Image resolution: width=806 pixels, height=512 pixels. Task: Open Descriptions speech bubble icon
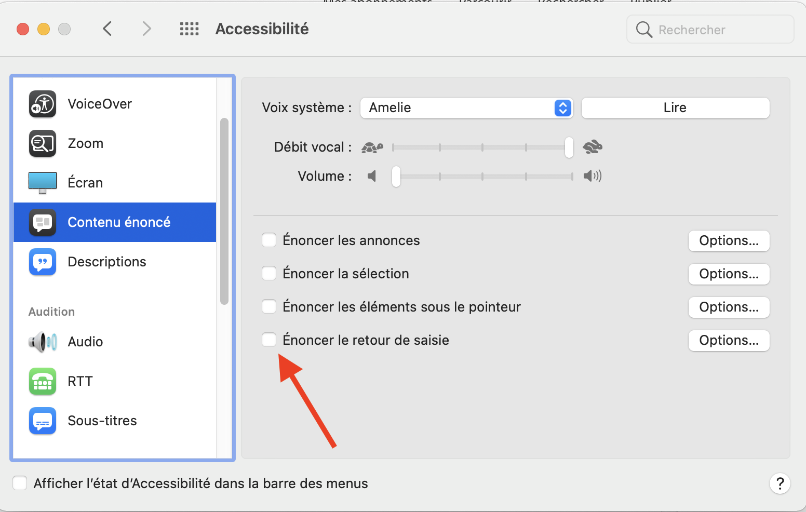pyautogui.click(x=43, y=262)
